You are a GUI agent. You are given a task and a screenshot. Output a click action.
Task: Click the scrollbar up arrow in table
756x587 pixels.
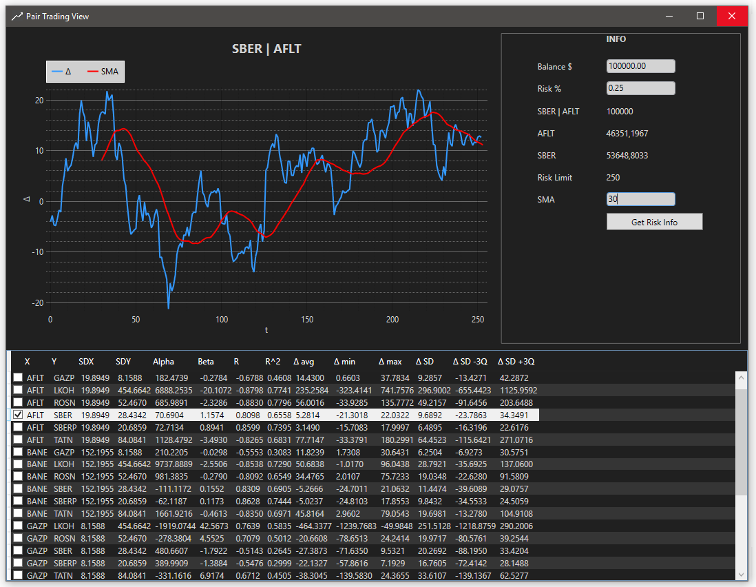tap(742, 378)
